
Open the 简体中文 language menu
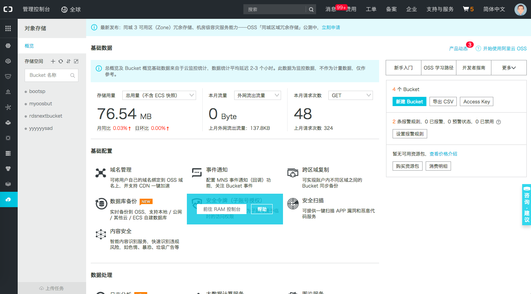tap(494, 9)
